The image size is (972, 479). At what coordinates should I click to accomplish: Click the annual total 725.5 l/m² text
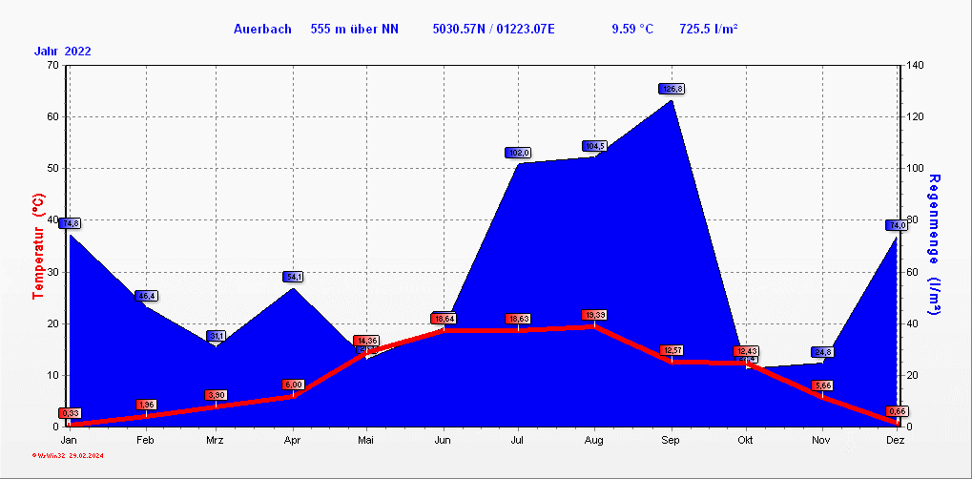tap(708, 29)
